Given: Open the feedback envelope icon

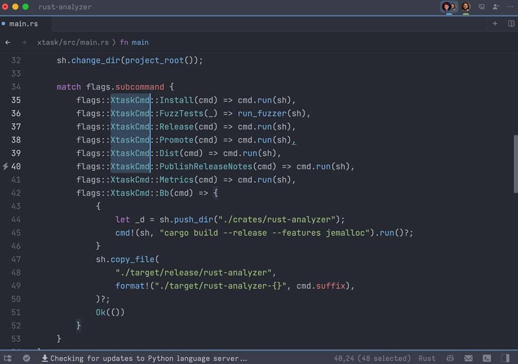Looking at the screenshot, I should [468, 358].
